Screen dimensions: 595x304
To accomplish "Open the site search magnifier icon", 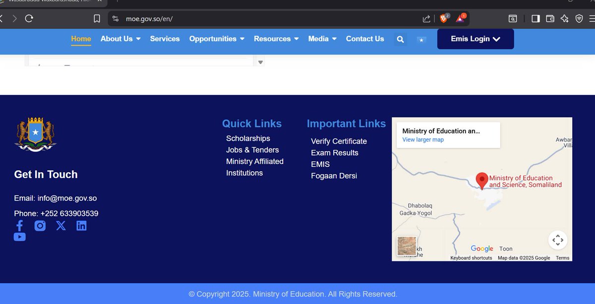I will point(401,39).
